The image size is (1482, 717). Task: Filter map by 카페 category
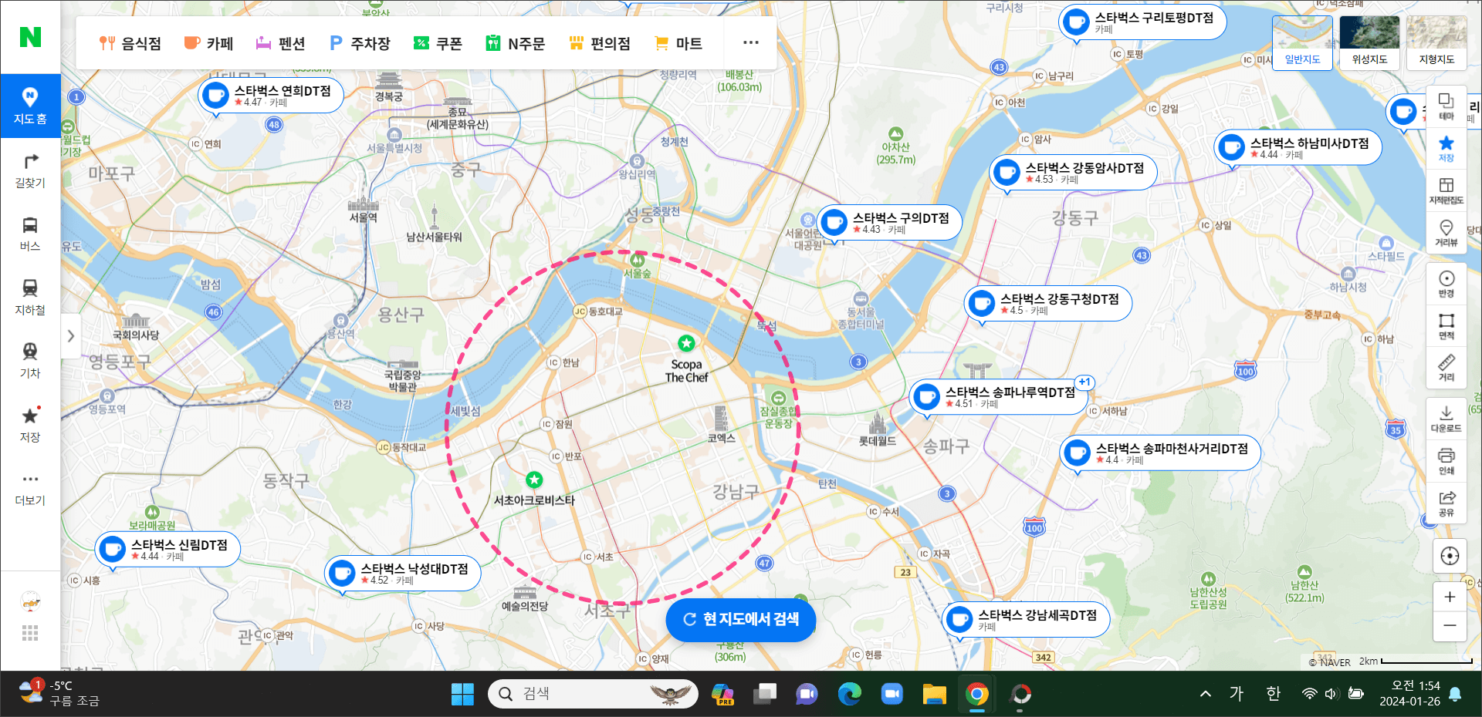point(208,43)
